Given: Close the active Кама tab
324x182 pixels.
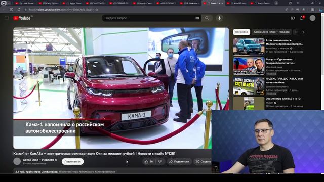Looking at the screenshot, I should click(222, 3).
